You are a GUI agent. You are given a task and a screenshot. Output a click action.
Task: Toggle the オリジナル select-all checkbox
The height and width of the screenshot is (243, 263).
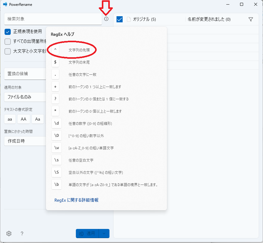pyautogui.click(x=120, y=19)
